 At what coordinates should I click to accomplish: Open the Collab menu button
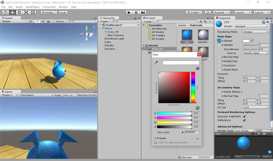pyautogui.click(x=194, y=13)
